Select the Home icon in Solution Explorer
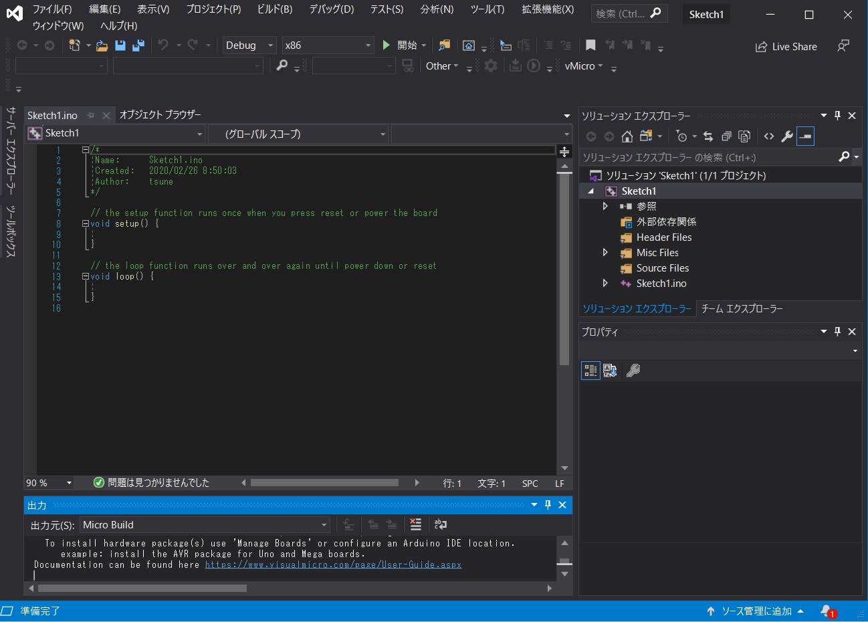The image size is (868, 622). [x=627, y=136]
